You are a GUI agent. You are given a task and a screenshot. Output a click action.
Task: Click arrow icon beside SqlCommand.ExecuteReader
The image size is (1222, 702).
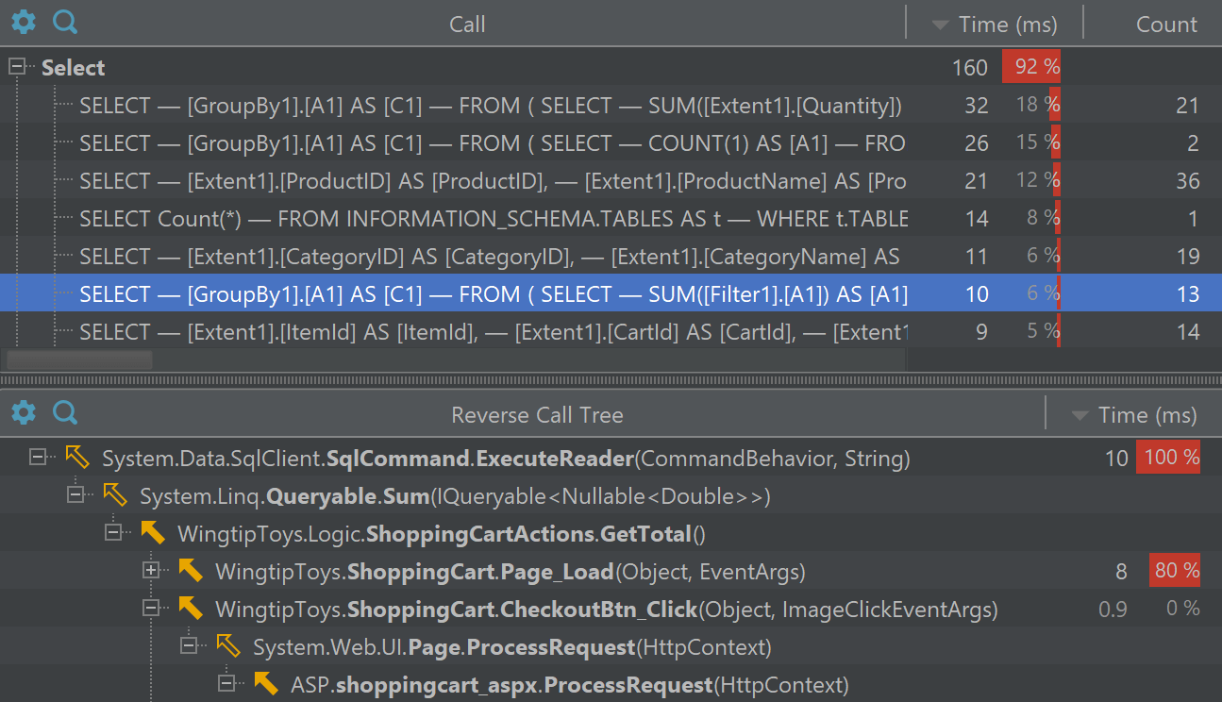point(77,459)
